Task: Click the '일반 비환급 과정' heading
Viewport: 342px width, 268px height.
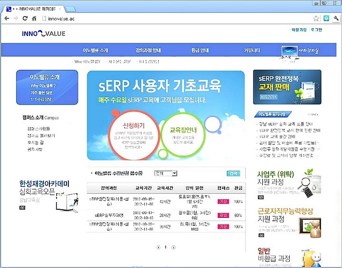Action: (274, 255)
